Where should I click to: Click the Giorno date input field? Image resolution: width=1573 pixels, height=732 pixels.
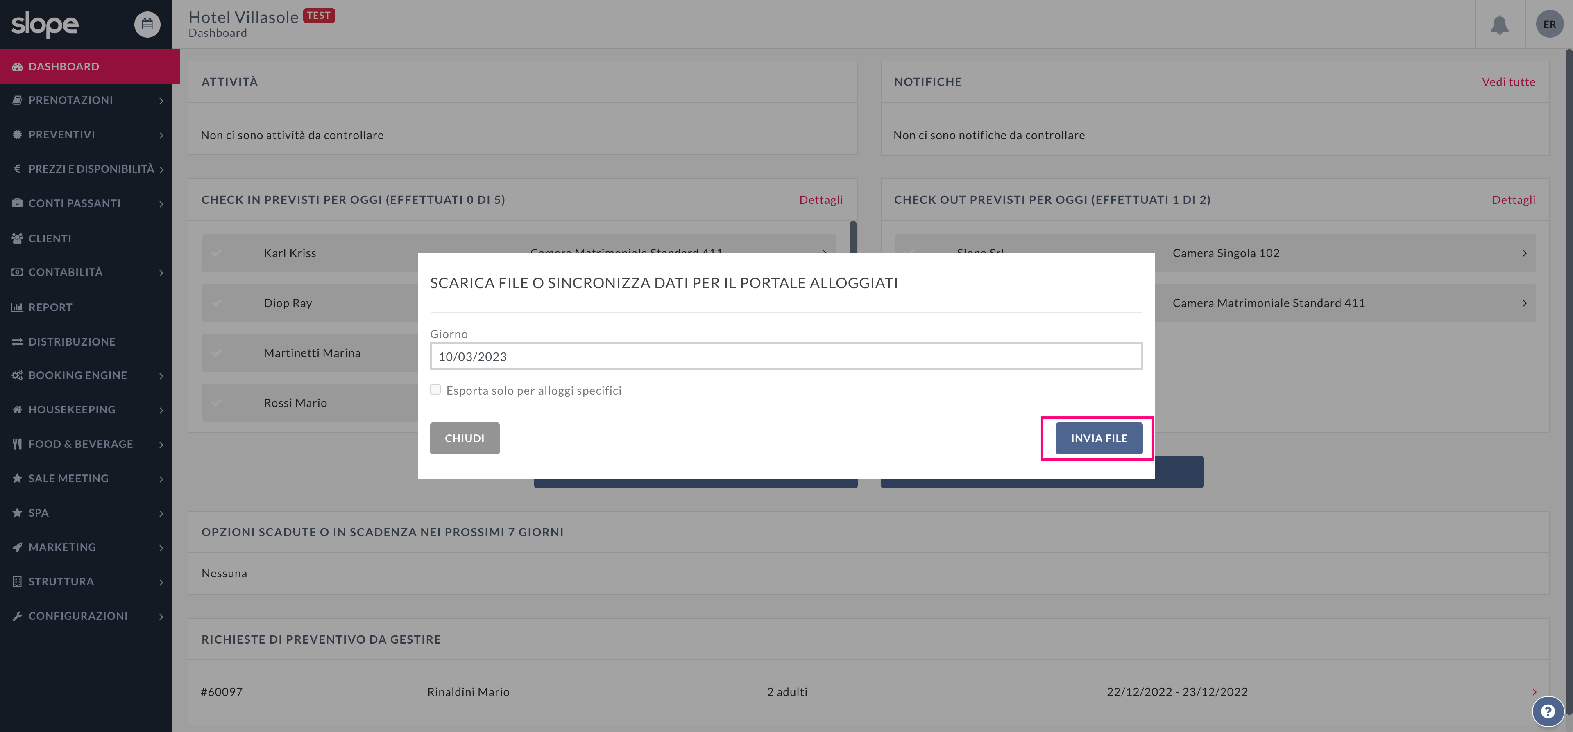(x=786, y=357)
